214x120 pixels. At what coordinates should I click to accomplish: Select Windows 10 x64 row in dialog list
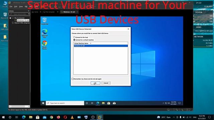coord(101,46)
